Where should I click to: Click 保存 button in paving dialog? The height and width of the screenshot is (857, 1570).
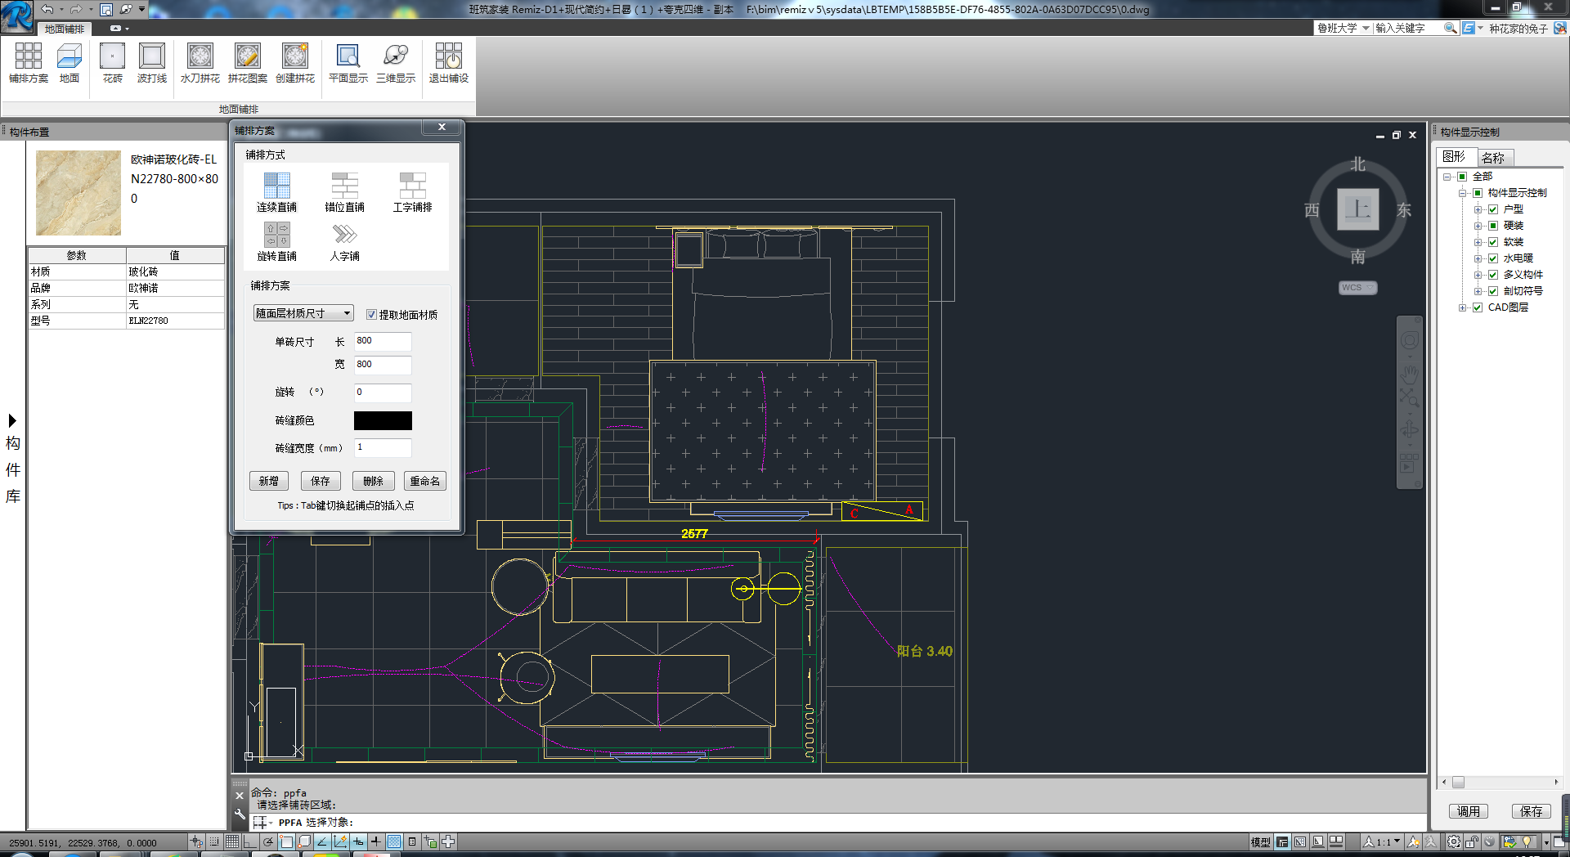point(321,481)
